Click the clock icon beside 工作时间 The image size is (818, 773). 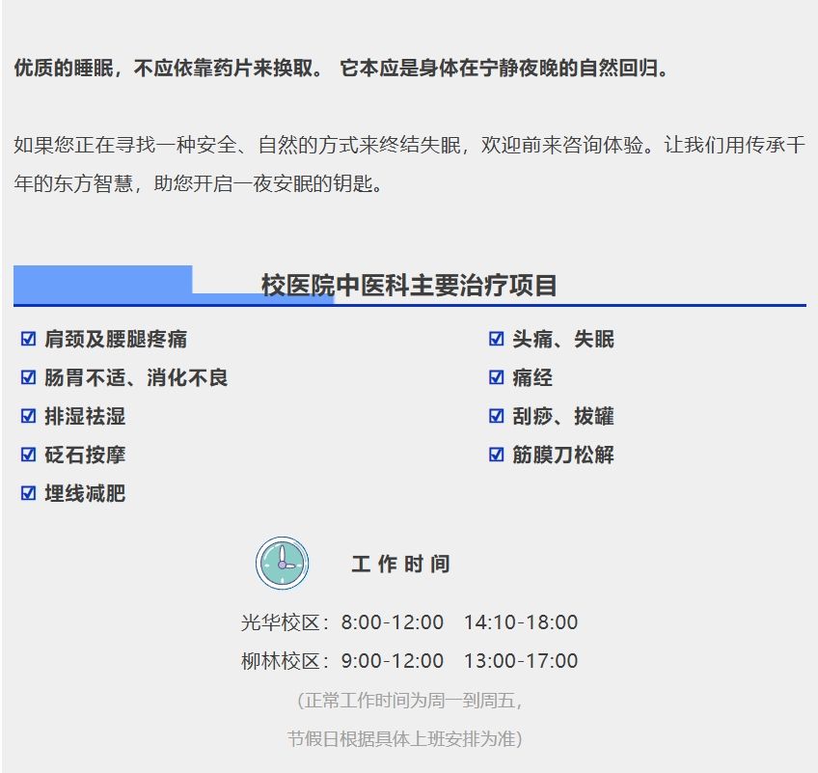(282, 564)
